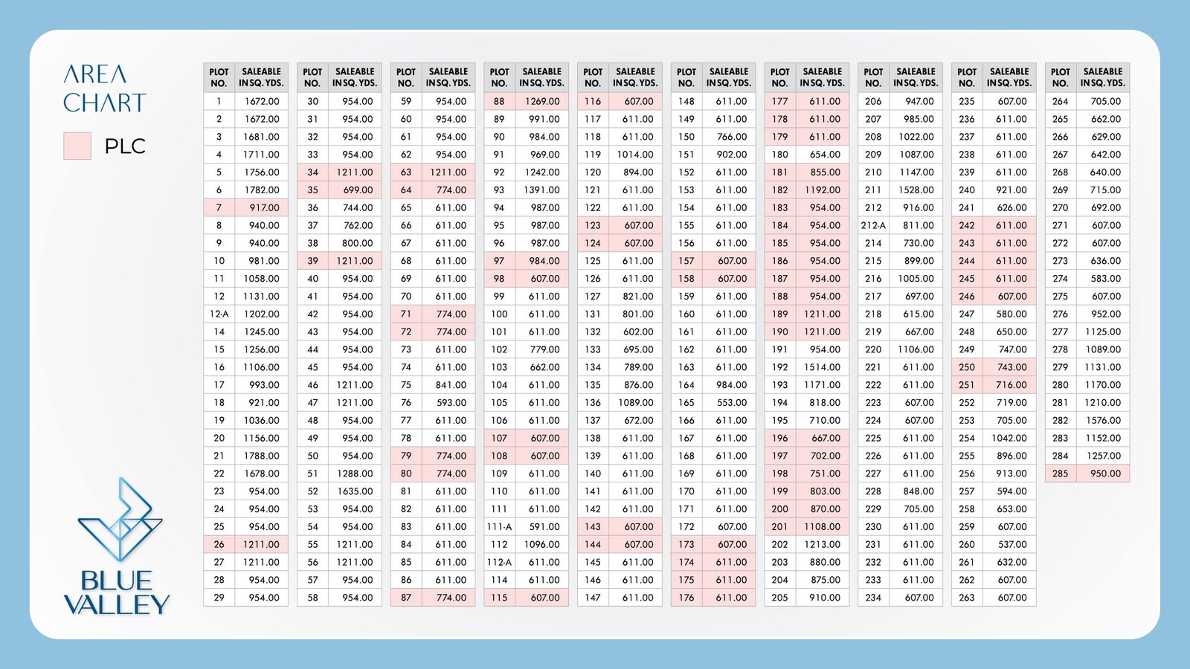Click plot number 212-A cell
The height and width of the screenshot is (669, 1190).
[x=873, y=225]
